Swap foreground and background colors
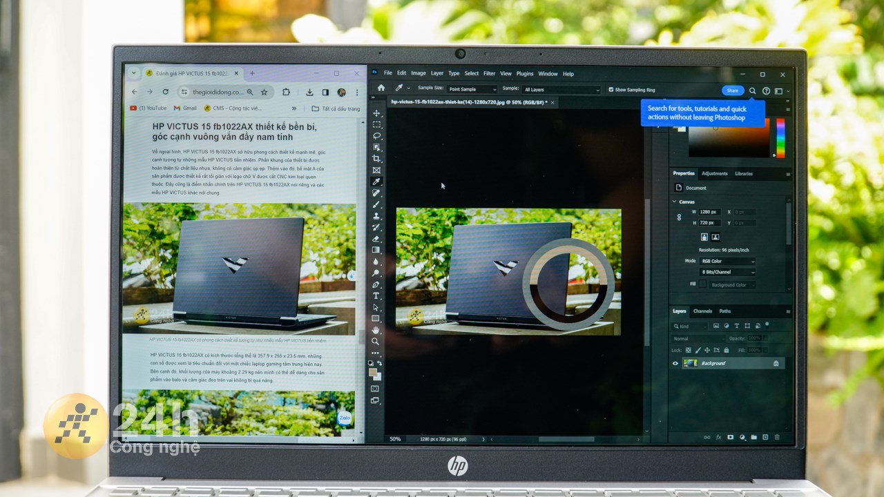This screenshot has width=884, height=497. pyautogui.click(x=380, y=362)
